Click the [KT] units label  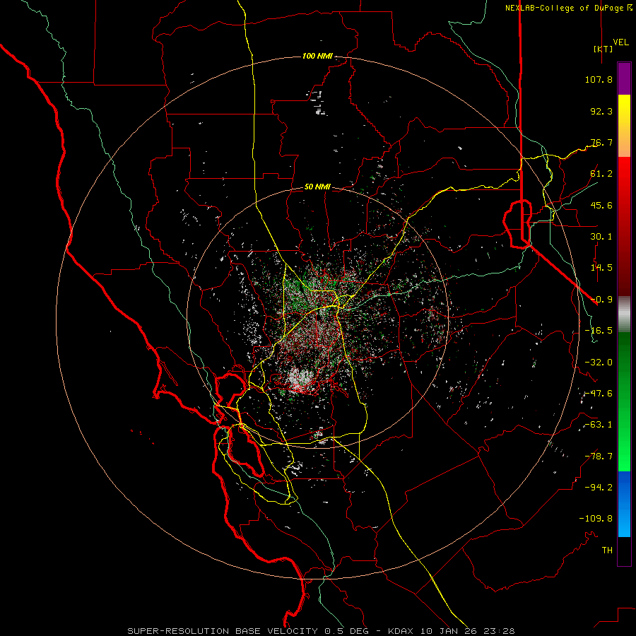coord(603,49)
